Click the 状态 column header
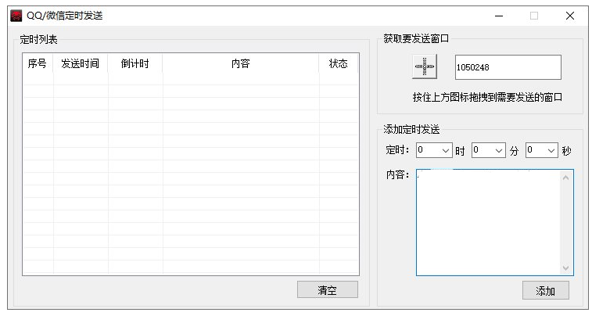This screenshot has width=592, height=316. (338, 64)
